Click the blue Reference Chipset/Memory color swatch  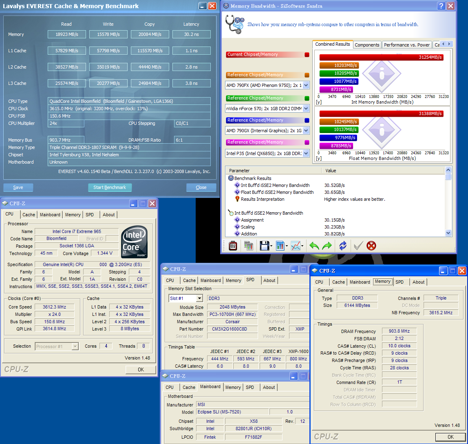(x=307, y=120)
